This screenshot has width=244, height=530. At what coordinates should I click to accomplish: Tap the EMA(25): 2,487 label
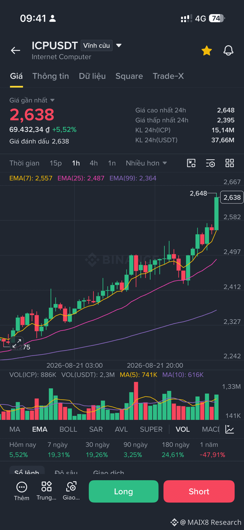pyautogui.click(x=81, y=178)
